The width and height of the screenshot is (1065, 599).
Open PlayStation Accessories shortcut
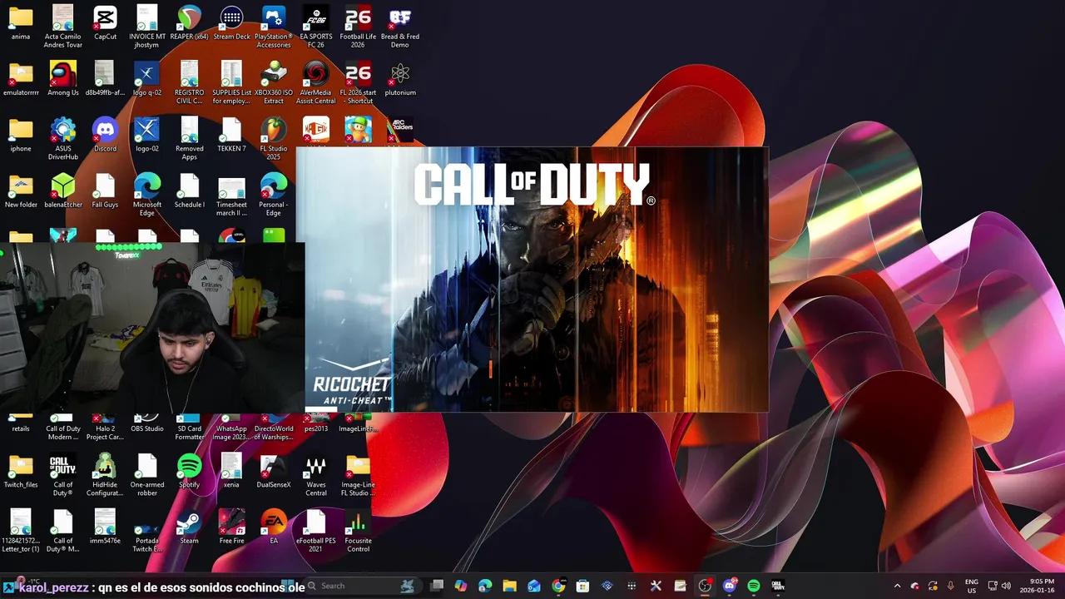pos(274,27)
